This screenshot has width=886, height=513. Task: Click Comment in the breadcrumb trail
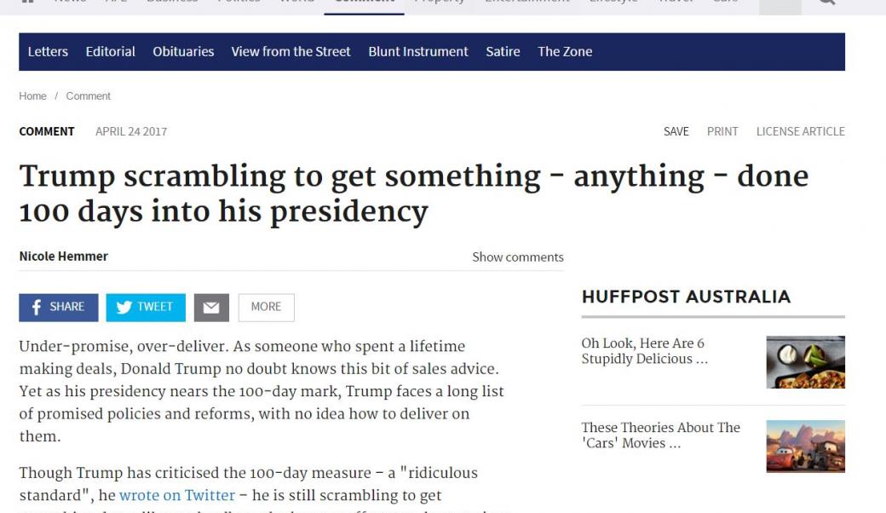[x=88, y=95]
